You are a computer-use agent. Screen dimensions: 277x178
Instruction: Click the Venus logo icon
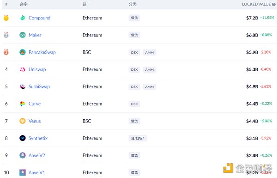click(23, 121)
